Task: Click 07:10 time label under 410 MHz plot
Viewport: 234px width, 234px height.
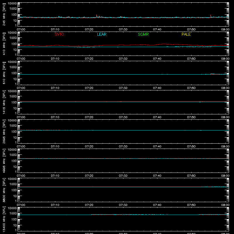Action: tap(55, 59)
